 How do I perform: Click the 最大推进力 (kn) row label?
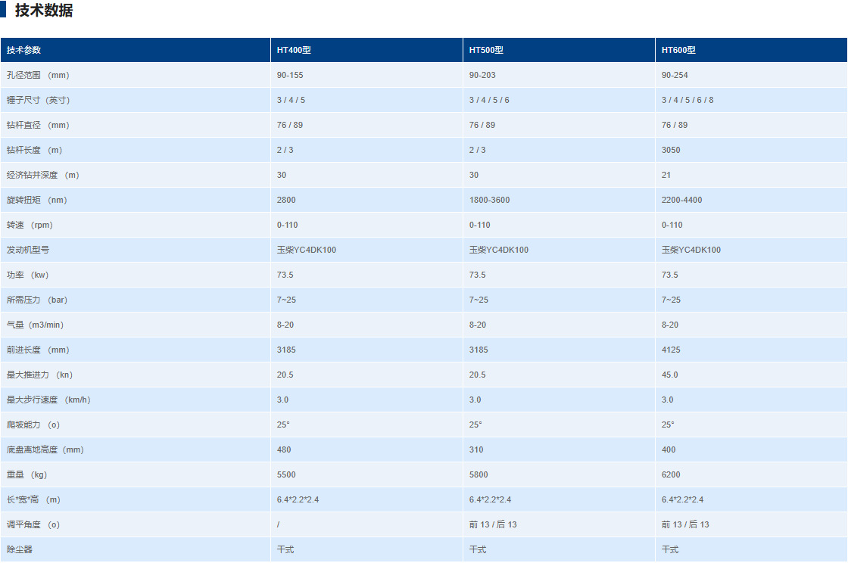[x=39, y=375]
